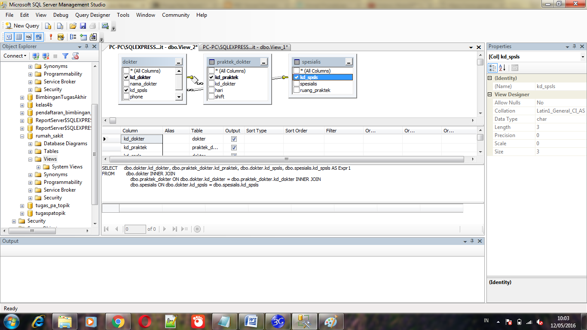587x330 pixels.
Task: Click Move Next record navigation button
Action: pos(165,229)
